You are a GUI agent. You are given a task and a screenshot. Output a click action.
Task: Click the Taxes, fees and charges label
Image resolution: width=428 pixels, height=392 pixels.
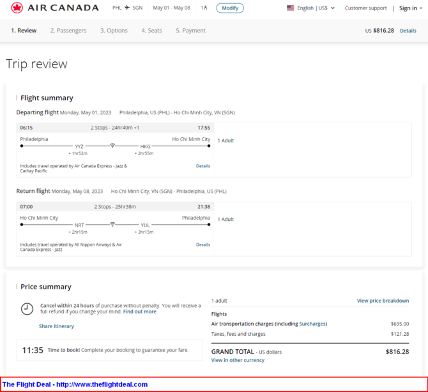(238, 334)
